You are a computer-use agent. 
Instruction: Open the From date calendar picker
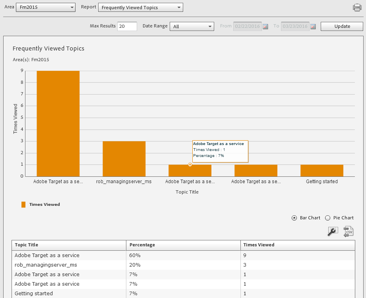point(265,26)
